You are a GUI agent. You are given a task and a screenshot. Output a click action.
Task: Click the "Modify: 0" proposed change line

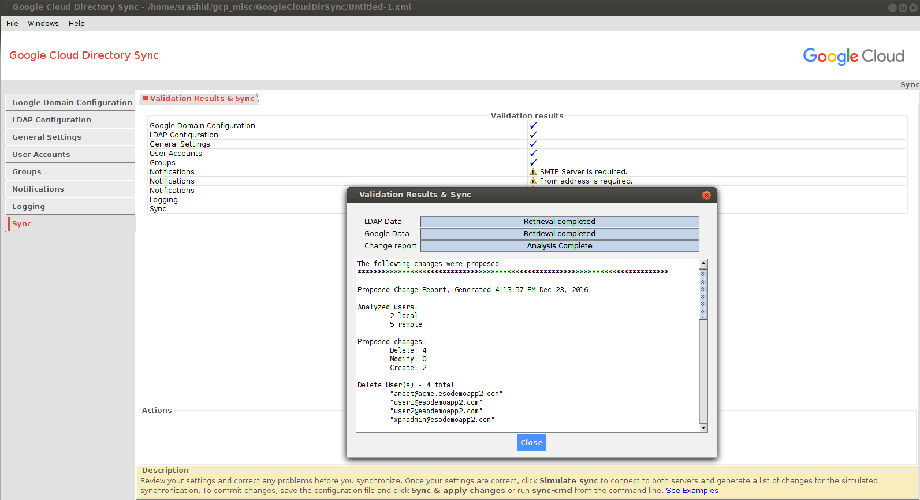click(x=408, y=359)
